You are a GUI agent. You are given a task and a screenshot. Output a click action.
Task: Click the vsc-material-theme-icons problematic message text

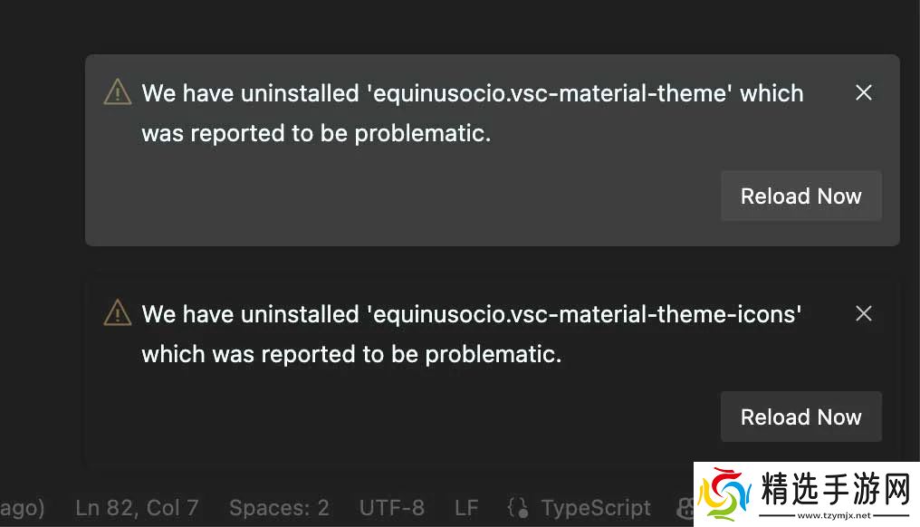[x=472, y=333]
